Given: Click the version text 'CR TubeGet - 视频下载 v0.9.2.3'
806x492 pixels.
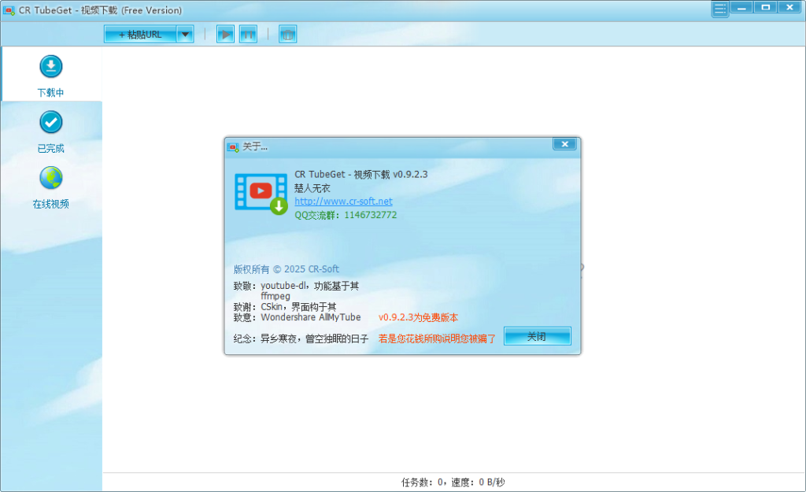Looking at the screenshot, I should (x=360, y=174).
